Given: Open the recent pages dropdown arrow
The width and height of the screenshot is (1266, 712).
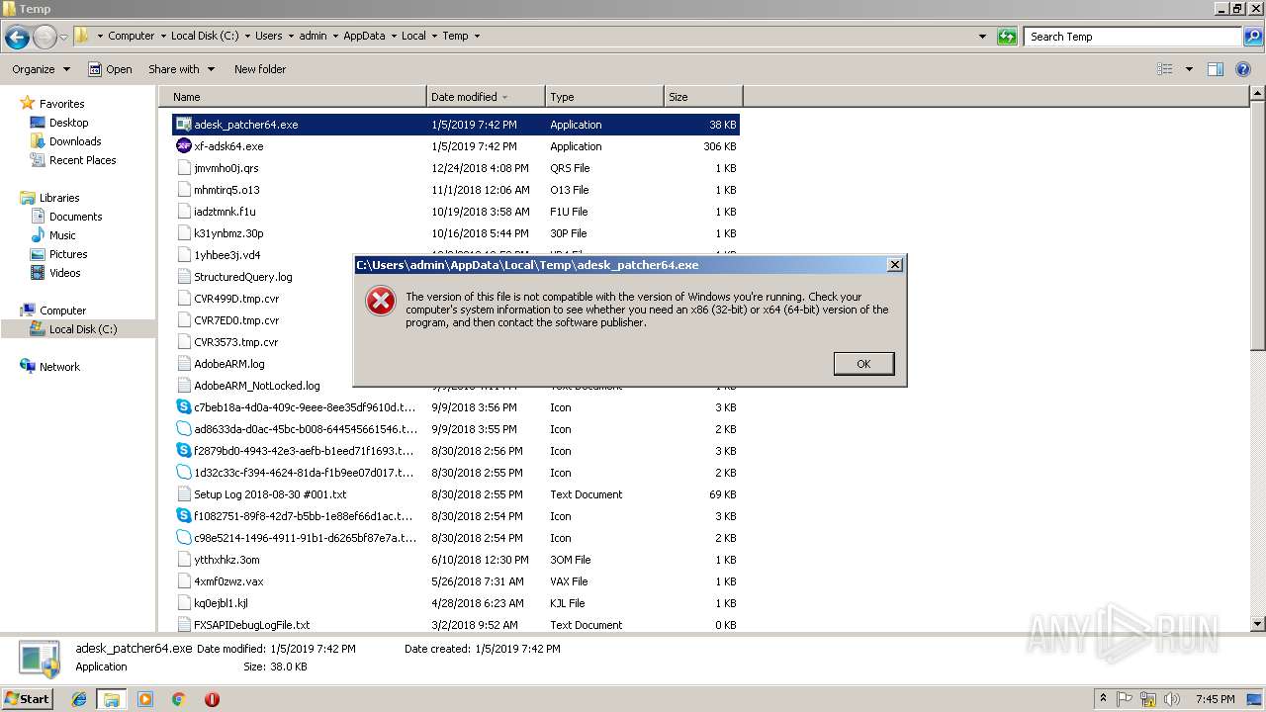Looking at the screenshot, I should point(63,37).
